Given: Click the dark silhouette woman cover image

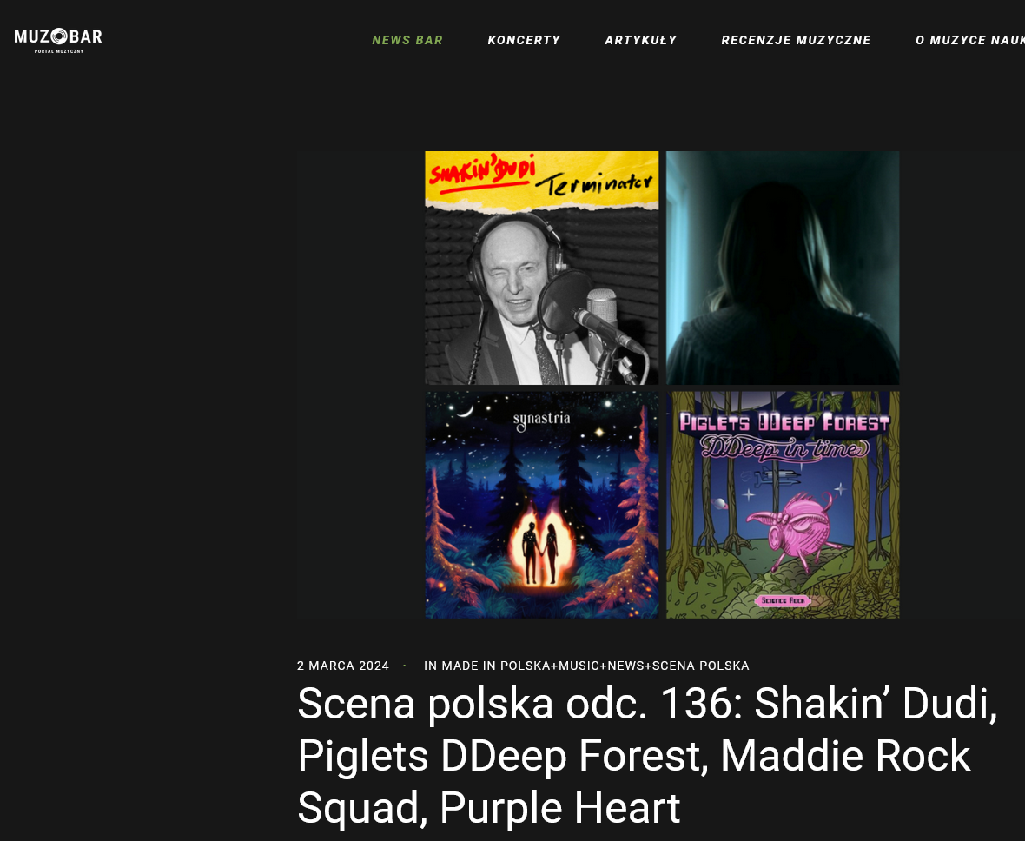Looking at the screenshot, I should pyautogui.click(x=783, y=268).
